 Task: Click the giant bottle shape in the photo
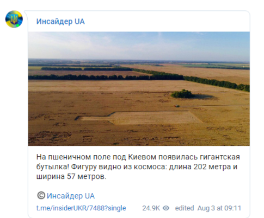[139, 118]
